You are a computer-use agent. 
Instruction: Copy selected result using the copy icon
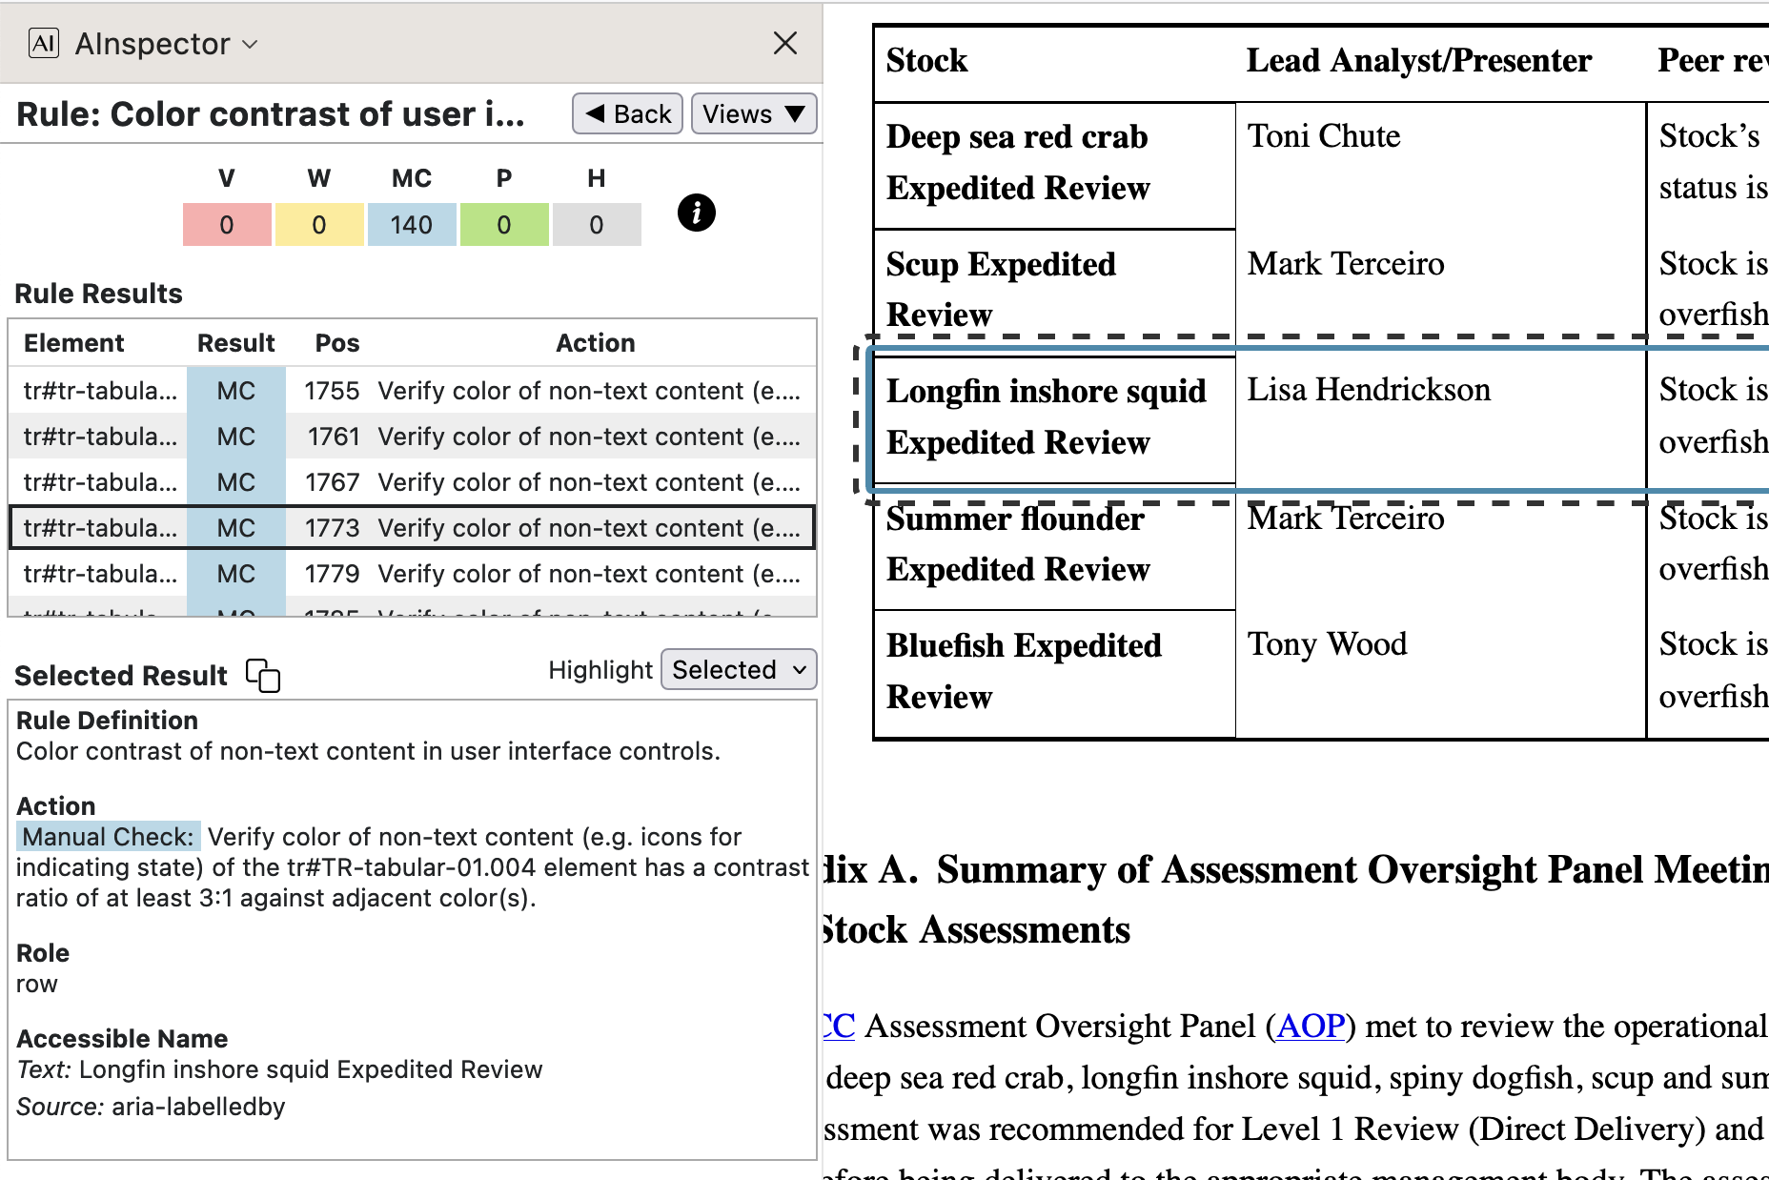262,675
